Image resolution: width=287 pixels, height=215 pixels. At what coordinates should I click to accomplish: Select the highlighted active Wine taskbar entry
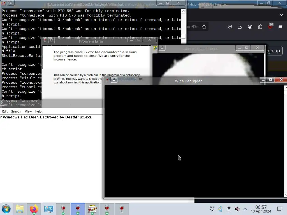78,209
